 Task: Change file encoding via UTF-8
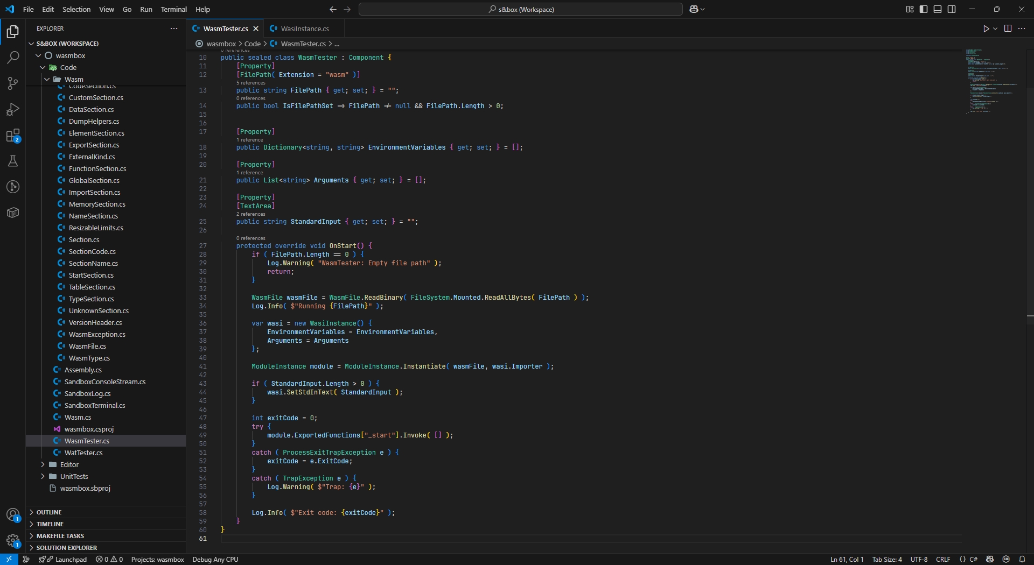click(x=919, y=559)
